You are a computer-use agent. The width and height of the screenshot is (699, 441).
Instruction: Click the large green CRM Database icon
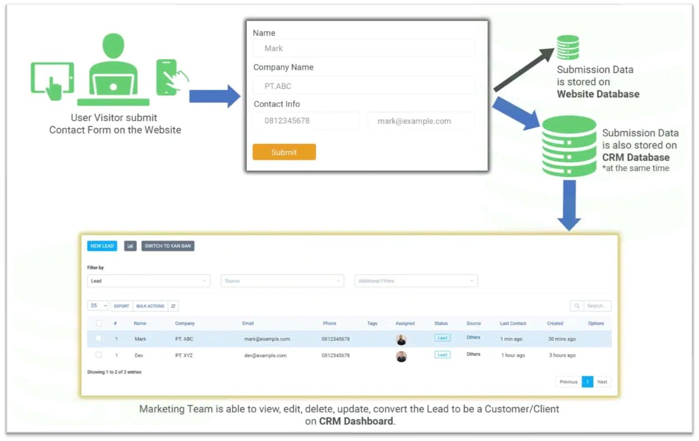[569, 147]
